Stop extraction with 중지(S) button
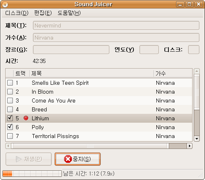 [x=78, y=159]
